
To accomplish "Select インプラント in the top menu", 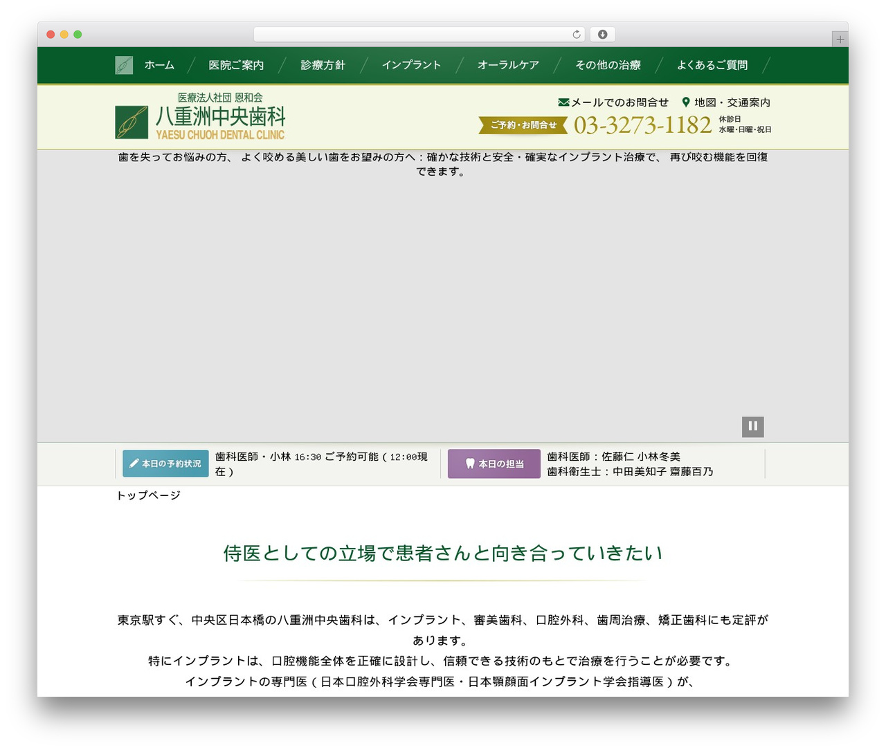I will point(411,65).
